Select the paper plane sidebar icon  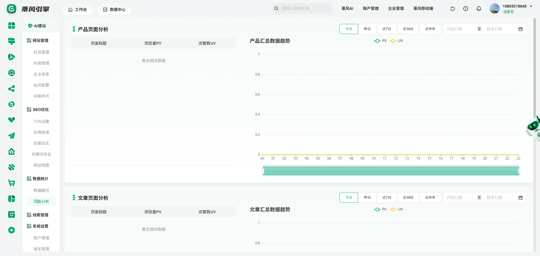[12, 136]
